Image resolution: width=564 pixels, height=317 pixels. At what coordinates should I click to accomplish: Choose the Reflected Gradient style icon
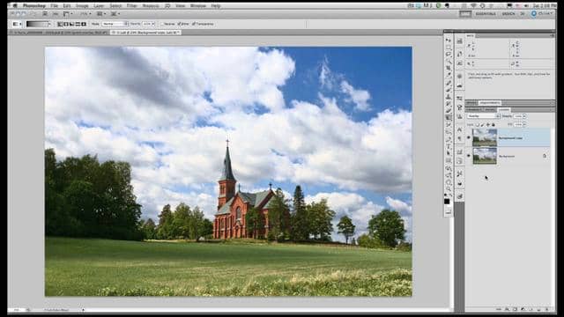(78, 24)
